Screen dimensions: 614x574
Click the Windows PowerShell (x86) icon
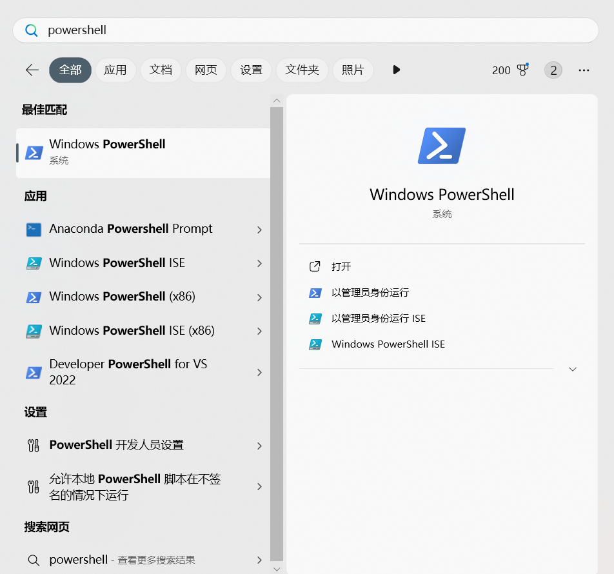[x=34, y=297]
